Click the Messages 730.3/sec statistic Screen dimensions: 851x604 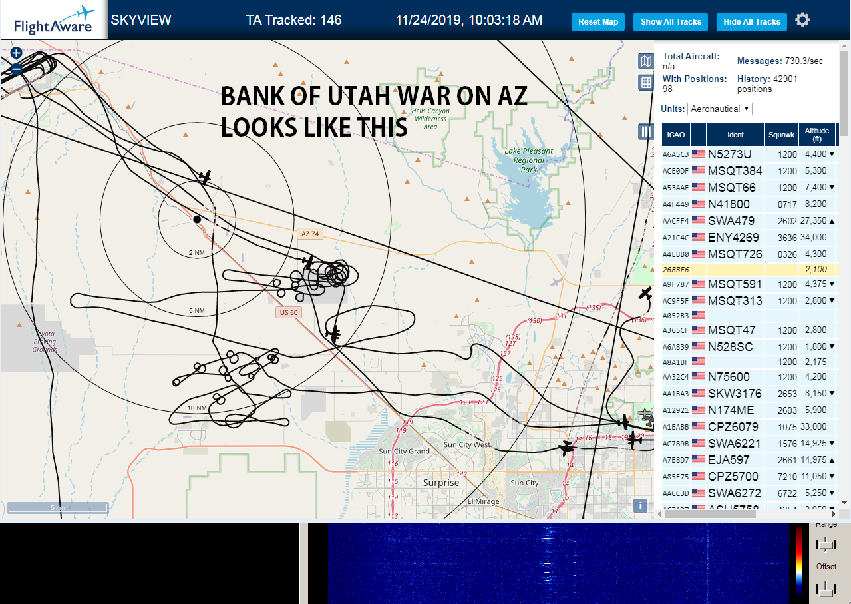click(780, 61)
